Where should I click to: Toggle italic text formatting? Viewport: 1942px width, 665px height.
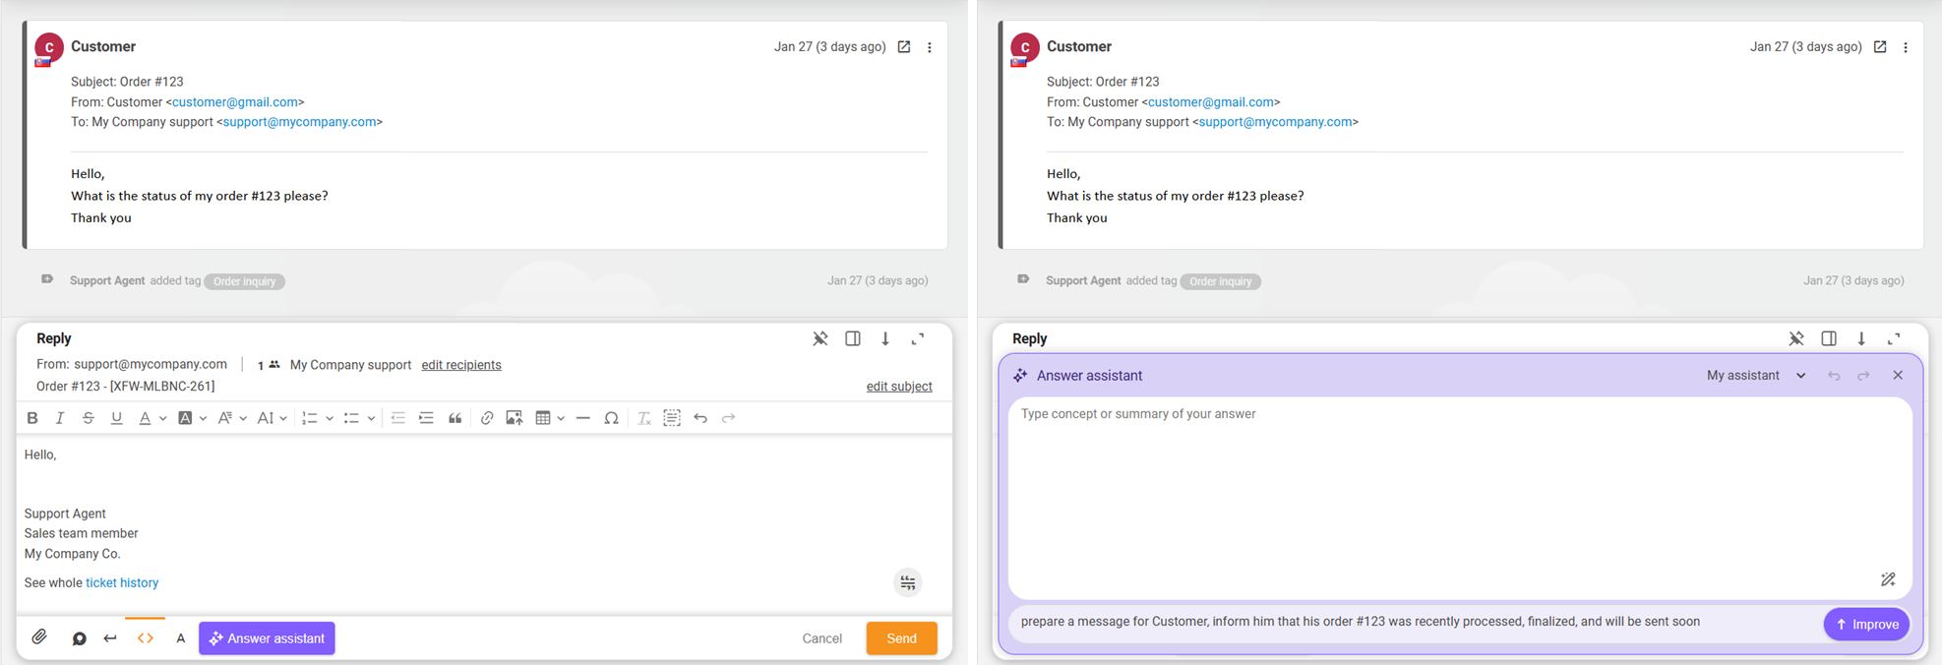coord(60,418)
